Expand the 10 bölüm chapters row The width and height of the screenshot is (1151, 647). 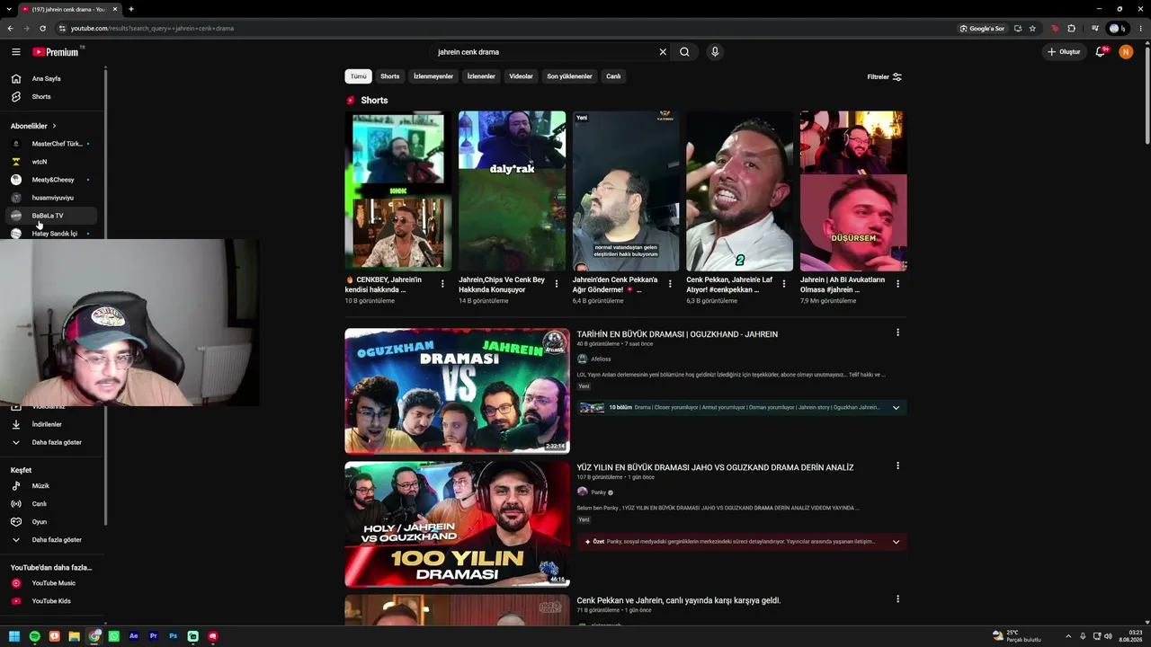coord(741,408)
